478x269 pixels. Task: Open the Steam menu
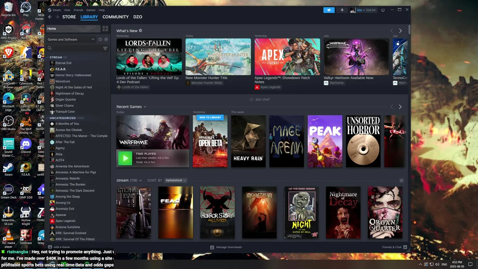[54, 10]
